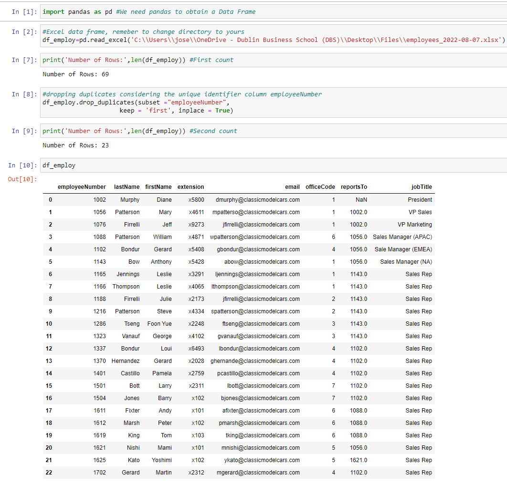Screen dimensions: 507x485
Task: Click the employeeNumber column header
Action: tap(82, 187)
